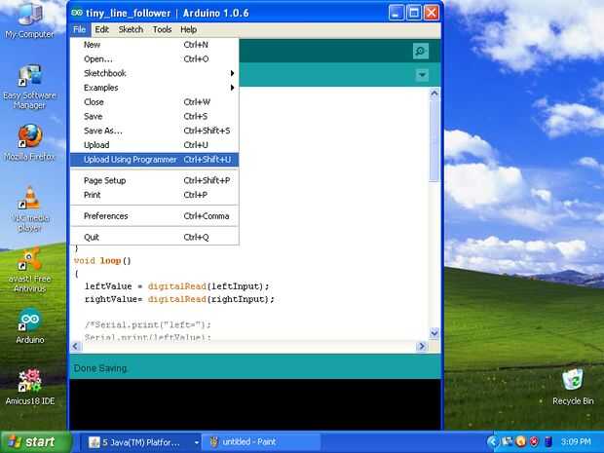Click Upload Using Programmer entry

coord(155,160)
